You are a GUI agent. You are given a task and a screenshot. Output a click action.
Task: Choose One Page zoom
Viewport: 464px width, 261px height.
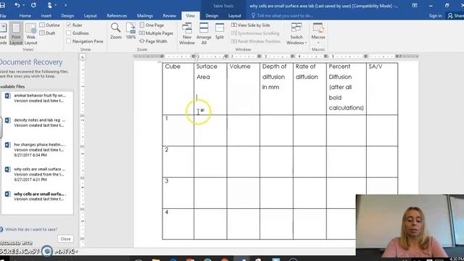(x=152, y=25)
